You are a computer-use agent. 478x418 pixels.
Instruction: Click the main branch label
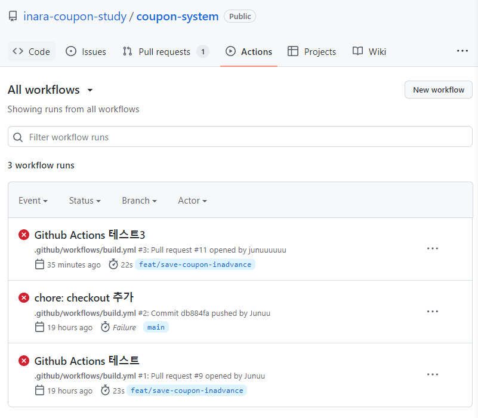pyautogui.click(x=156, y=327)
